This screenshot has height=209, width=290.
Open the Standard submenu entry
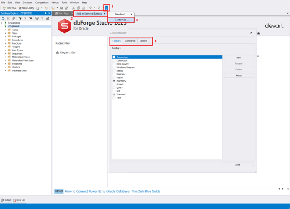[x=121, y=14]
